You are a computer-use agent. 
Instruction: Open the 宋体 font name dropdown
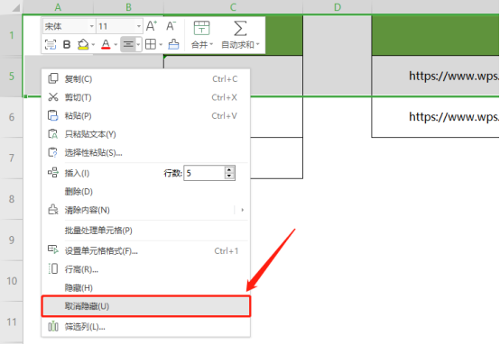(x=92, y=26)
